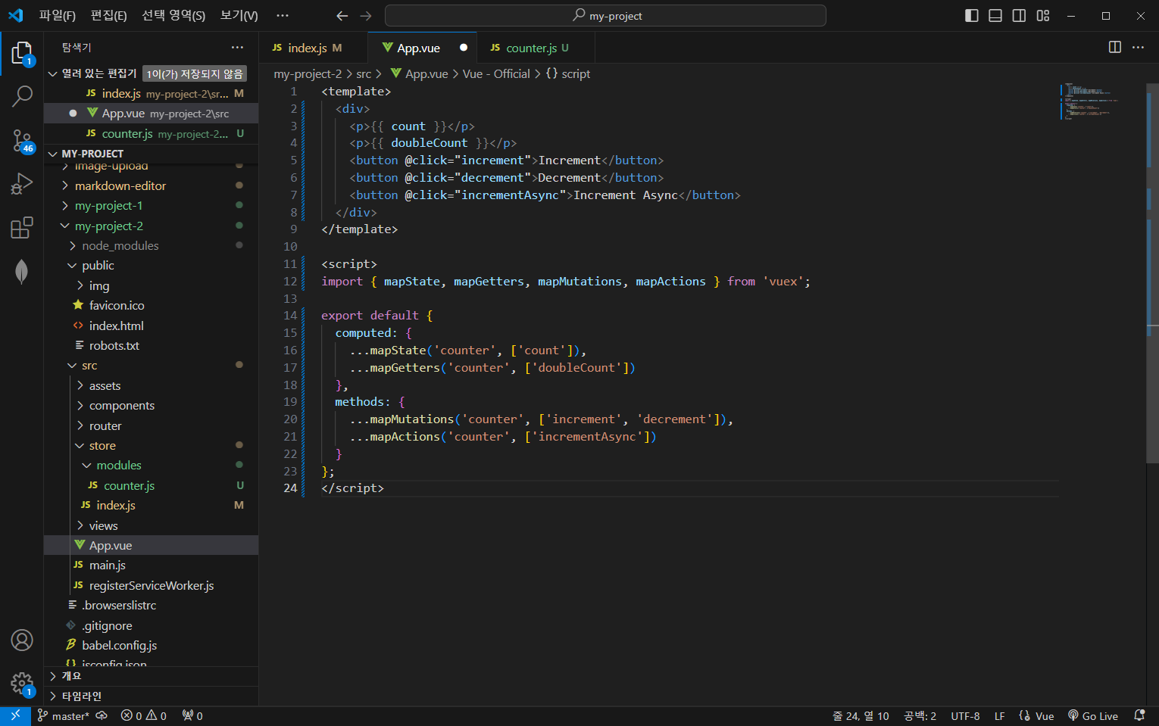This screenshot has height=726, width=1159.
Task: Toggle the secondary side bar layout button
Action: 1020,16
